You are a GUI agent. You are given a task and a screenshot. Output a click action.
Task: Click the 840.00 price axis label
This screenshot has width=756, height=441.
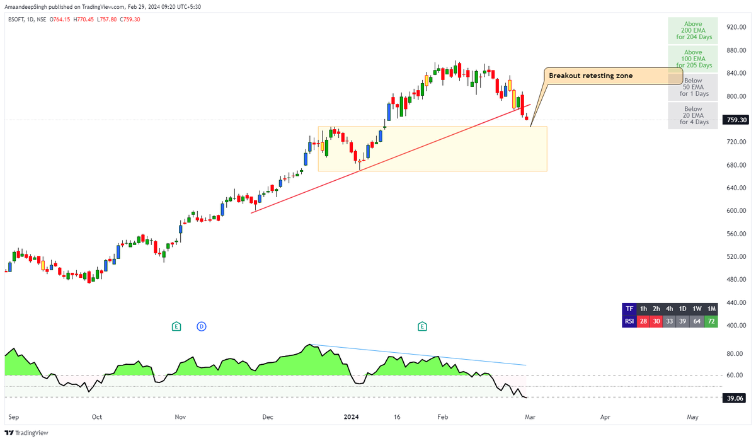pyautogui.click(x=735, y=74)
